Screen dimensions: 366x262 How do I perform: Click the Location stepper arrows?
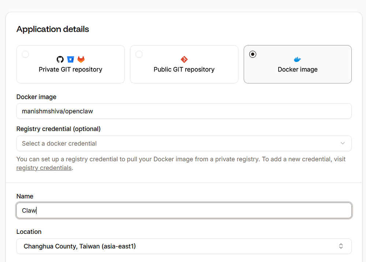tap(340, 246)
